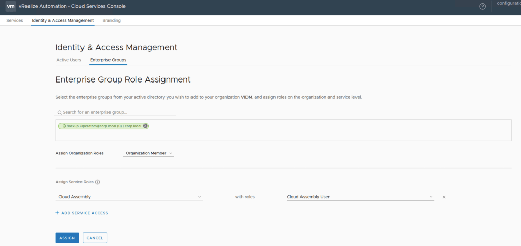Open the Cloud Assembly service dropdown
This screenshot has width=521, height=246.
tap(128, 197)
